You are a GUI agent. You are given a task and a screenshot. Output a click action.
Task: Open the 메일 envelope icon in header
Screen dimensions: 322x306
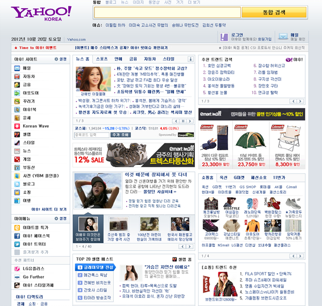click(x=283, y=37)
